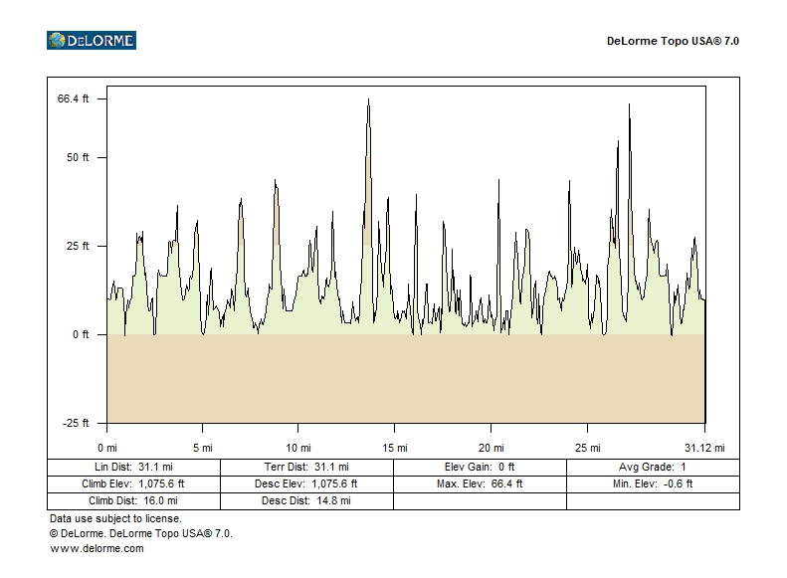Select the 50 ft y-axis label
787x578 pixels.
click(x=79, y=157)
